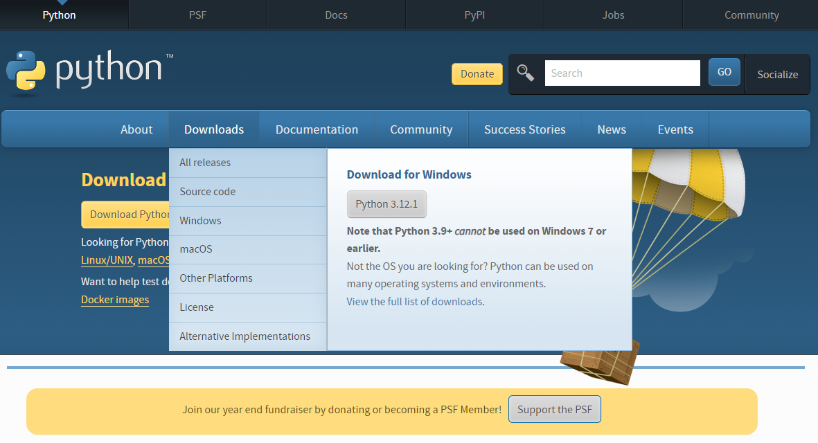The height and width of the screenshot is (443, 818).
Task: Open the News navigation menu
Action: [612, 129]
